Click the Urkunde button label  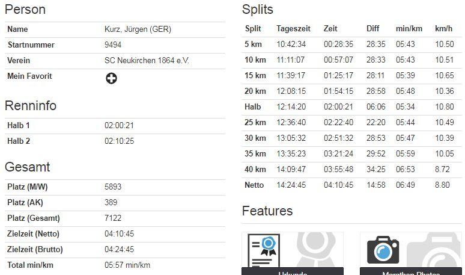pos(293,273)
